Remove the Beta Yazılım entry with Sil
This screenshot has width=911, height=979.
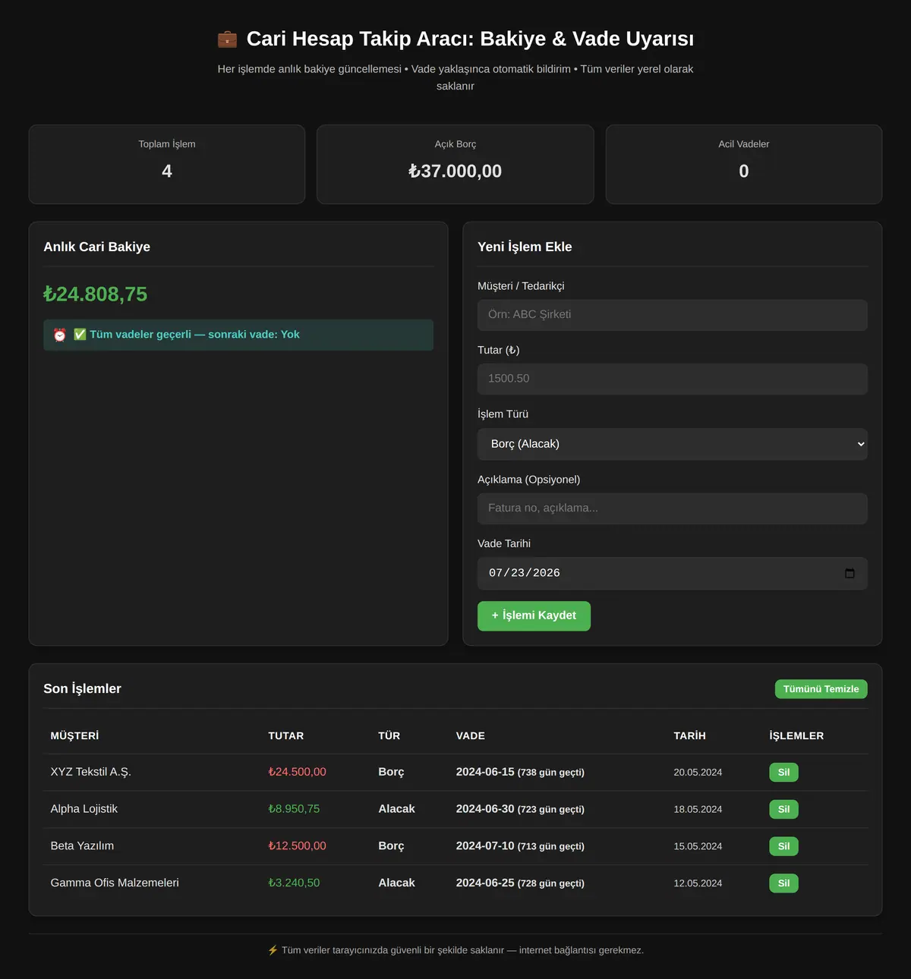(x=783, y=846)
